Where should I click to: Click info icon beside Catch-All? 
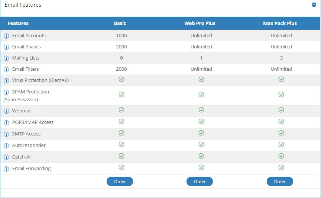pos(6,157)
